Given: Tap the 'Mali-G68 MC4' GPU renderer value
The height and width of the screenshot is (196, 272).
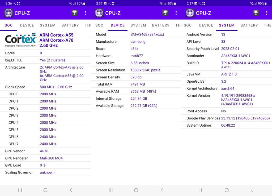Looking at the screenshot, I should 51,158.
